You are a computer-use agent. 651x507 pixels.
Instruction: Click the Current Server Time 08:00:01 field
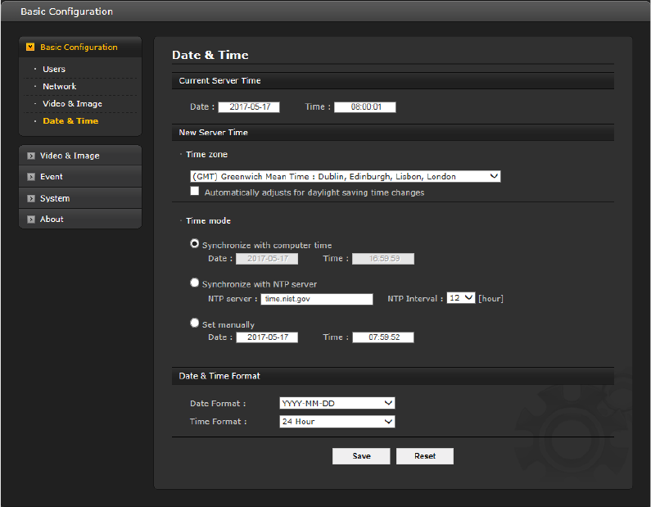point(365,107)
